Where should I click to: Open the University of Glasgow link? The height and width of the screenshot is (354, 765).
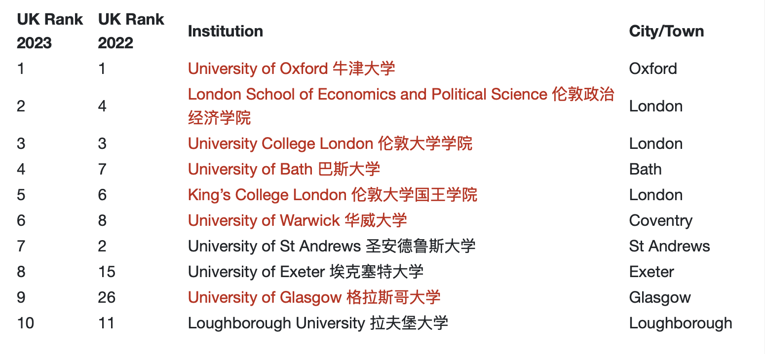click(314, 297)
